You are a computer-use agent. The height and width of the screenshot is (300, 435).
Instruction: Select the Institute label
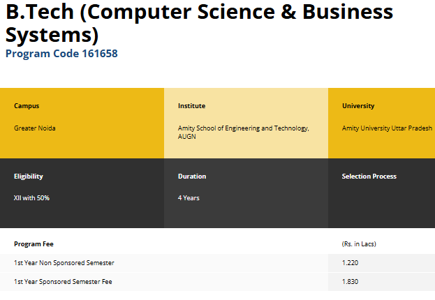click(191, 106)
